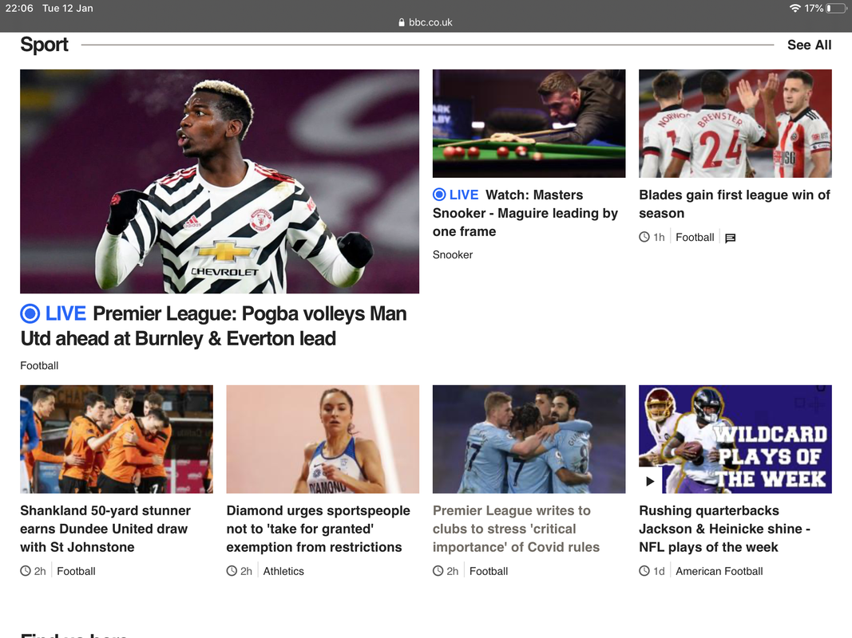Tap the padlock icon in the address bar
852x638 pixels.
[x=402, y=22]
